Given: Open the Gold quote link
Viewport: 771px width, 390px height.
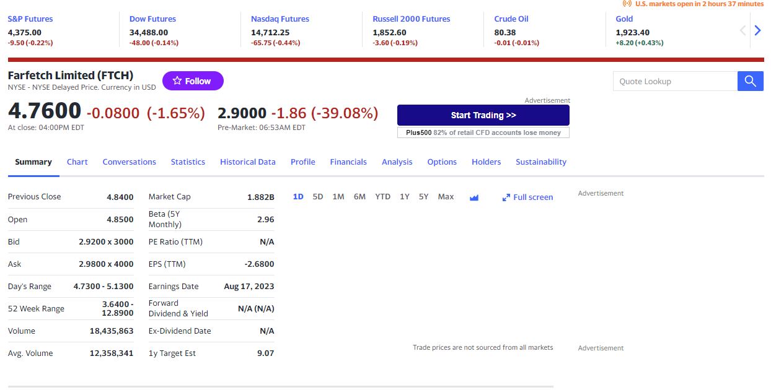Looking at the screenshot, I should [624, 19].
